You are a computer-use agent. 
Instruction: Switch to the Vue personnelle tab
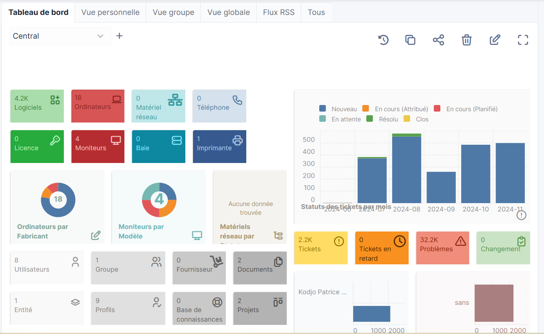click(x=110, y=12)
